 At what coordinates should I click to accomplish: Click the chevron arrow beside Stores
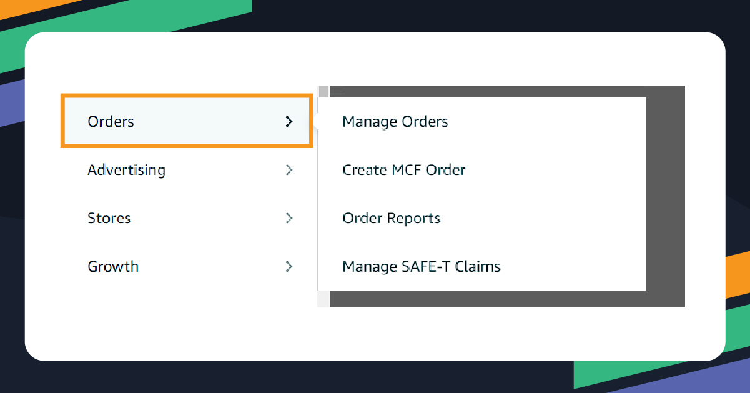[289, 218]
